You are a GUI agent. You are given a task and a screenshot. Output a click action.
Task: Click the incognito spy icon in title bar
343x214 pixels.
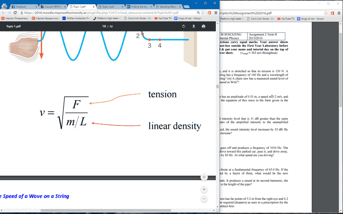click(4, 6)
